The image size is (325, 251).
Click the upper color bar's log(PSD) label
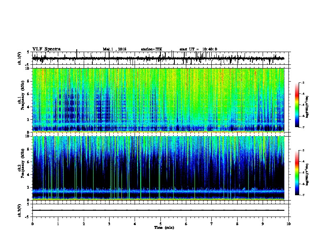(x=307, y=107)
